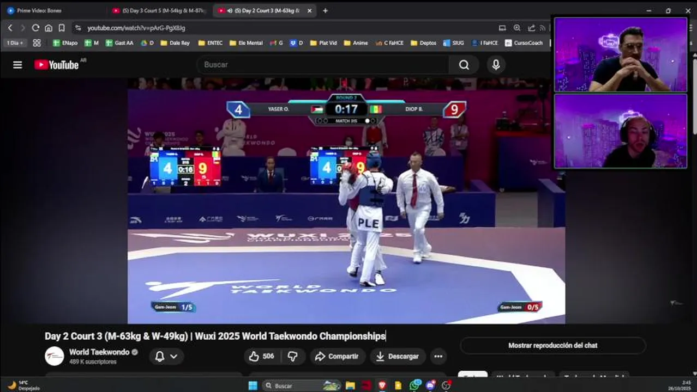Click the Descargar download button
This screenshot has height=392, width=697.
(x=398, y=357)
